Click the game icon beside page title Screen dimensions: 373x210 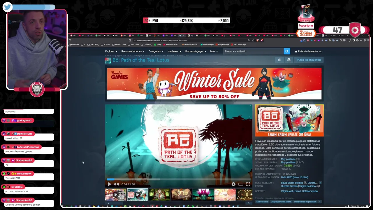coord(108,60)
